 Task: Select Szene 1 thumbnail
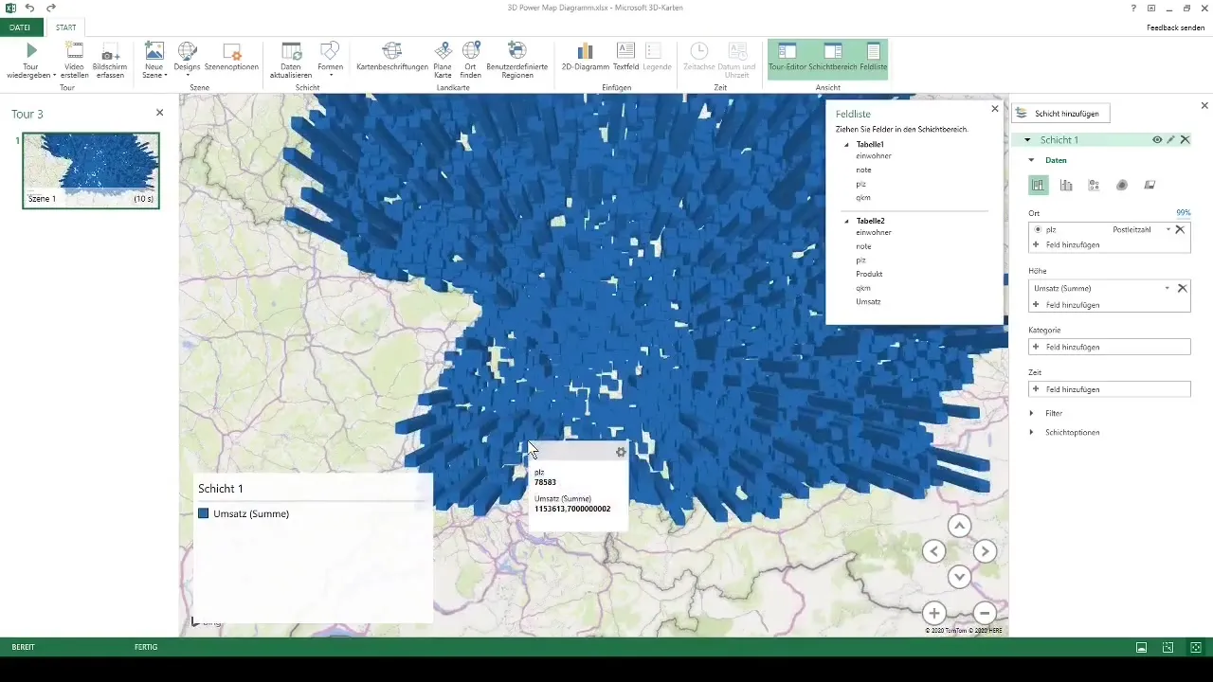[x=91, y=170]
